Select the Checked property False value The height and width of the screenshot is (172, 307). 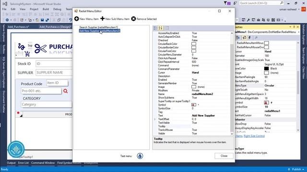point(195,40)
